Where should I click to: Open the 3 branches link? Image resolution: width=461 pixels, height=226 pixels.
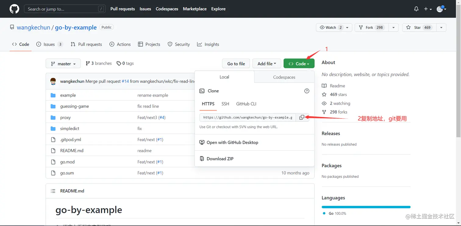coord(99,63)
